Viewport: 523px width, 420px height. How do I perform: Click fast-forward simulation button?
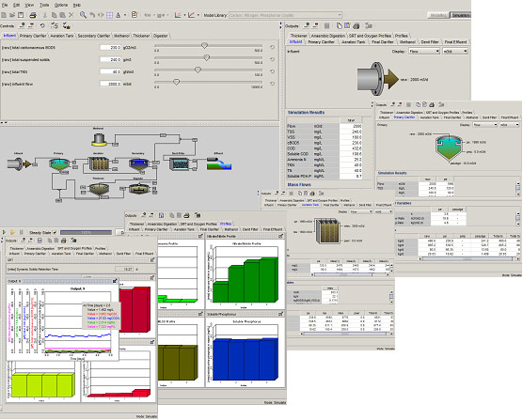click(12, 232)
